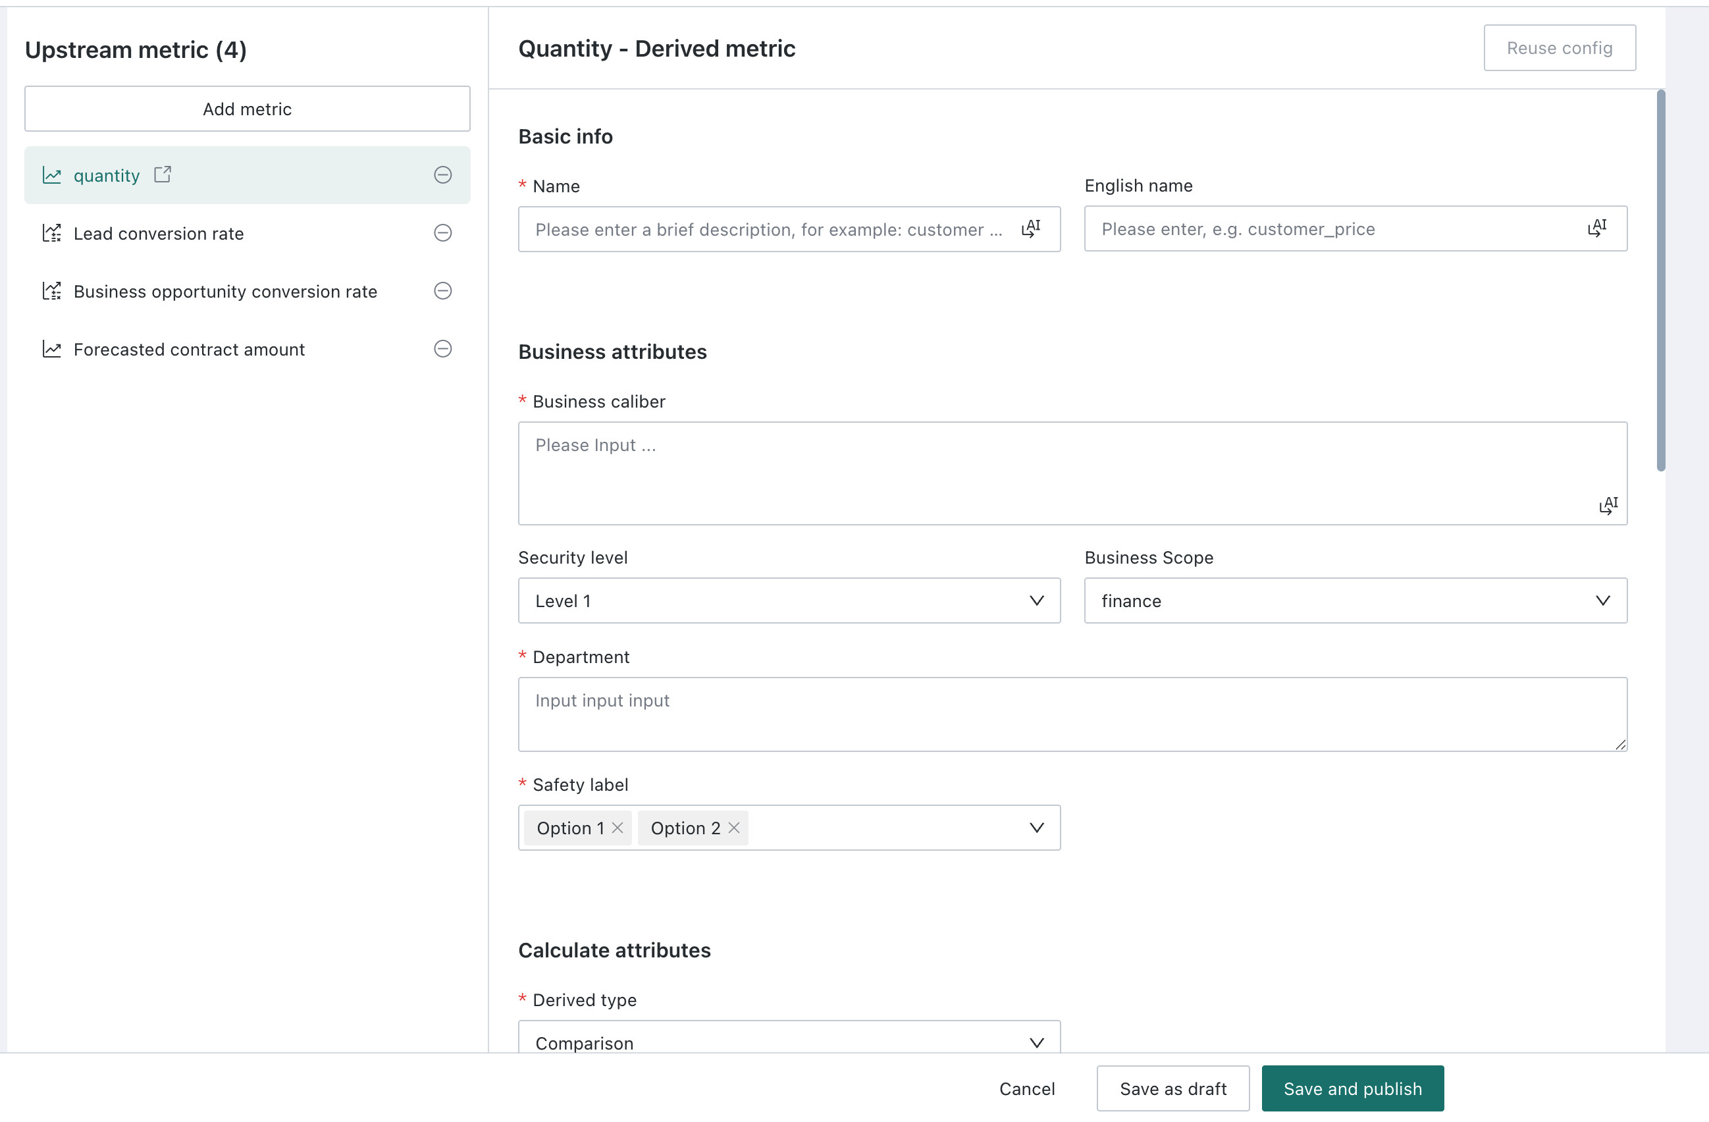The width and height of the screenshot is (1709, 1122).
Task: Click the Add metric button
Action: [x=247, y=109]
